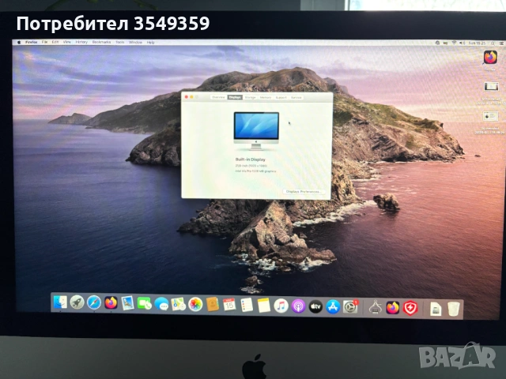Click the "Built-in Display" heading text
Screen dimensions: 506x379
pos(250,159)
